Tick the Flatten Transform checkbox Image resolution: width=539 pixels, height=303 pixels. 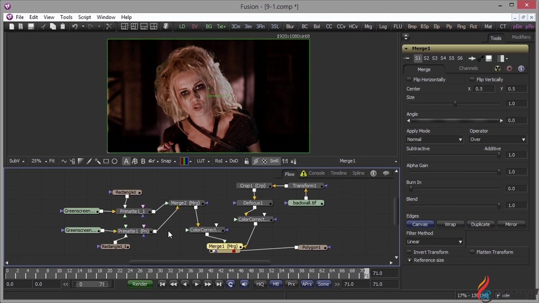tap(472, 252)
